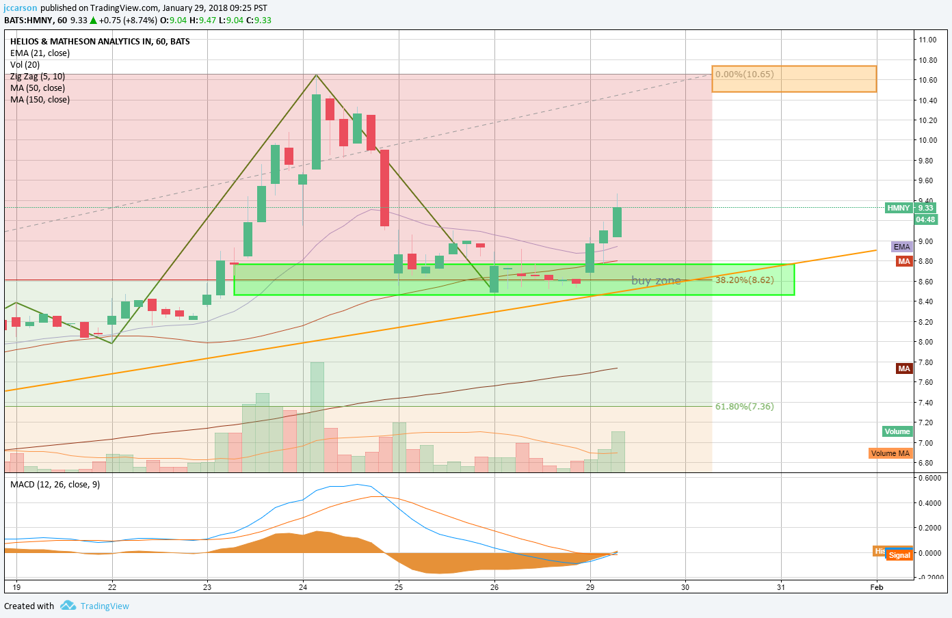Click the orange target box near 10.65
This screenshot has height=618, width=952.
point(794,79)
